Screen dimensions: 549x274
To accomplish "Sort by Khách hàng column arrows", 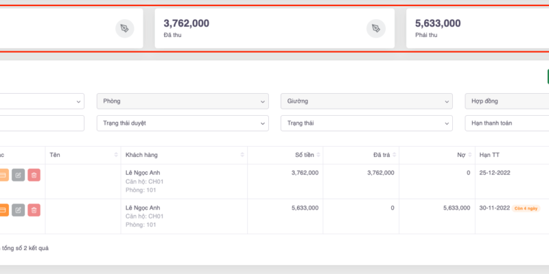I will (x=242, y=155).
